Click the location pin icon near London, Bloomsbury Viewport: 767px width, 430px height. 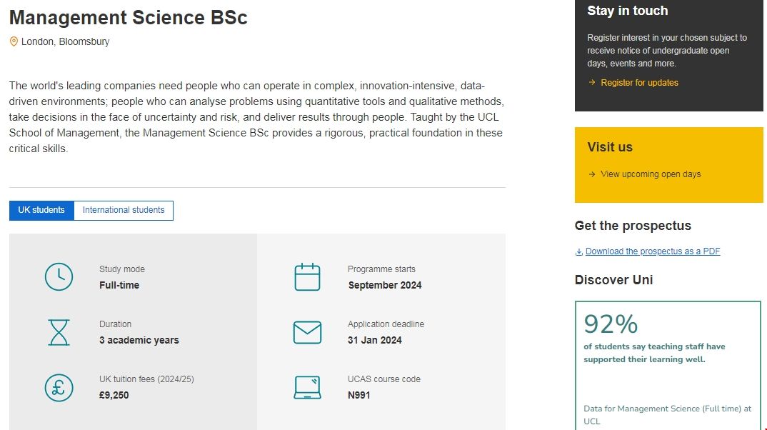(14, 41)
